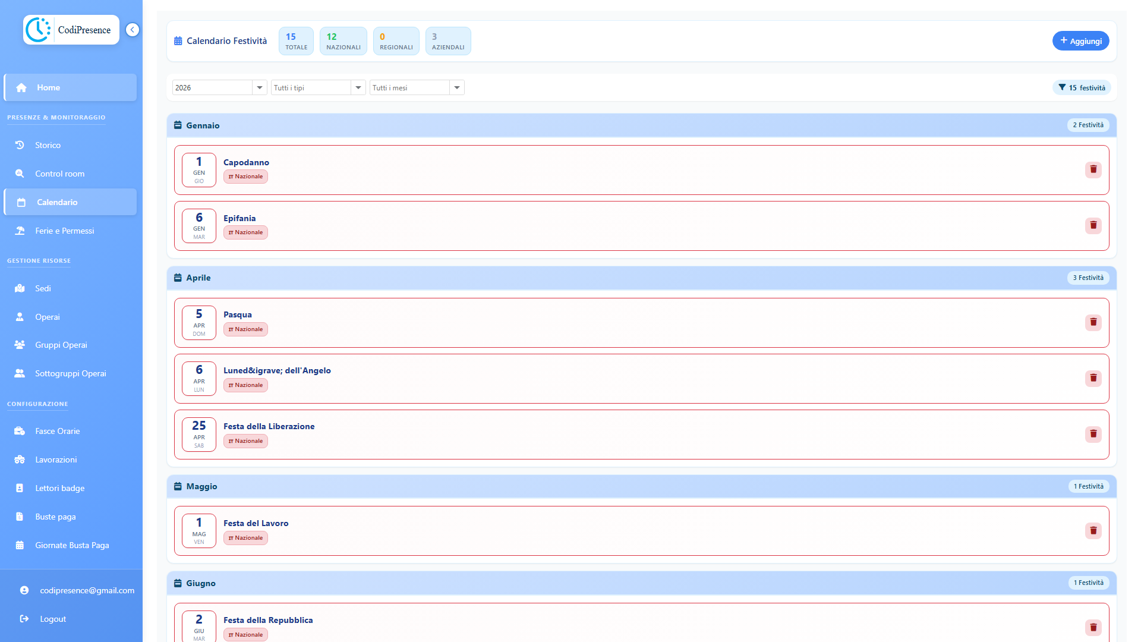Log out via Logout link
Image resolution: width=1141 pixels, height=642 pixels.
(x=52, y=619)
